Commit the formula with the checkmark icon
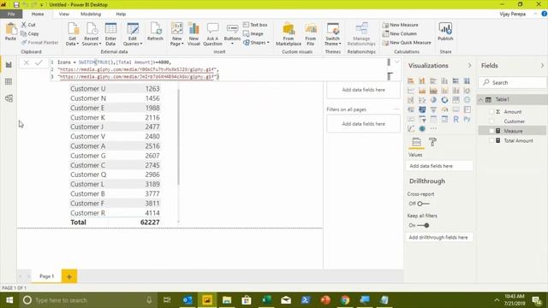The height and width of the screenshot is (308, 548). click(x=39, y=62)
